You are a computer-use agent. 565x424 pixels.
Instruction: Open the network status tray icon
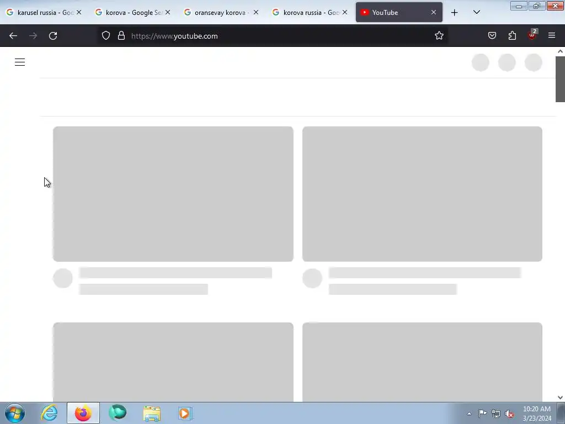point(496,414)
